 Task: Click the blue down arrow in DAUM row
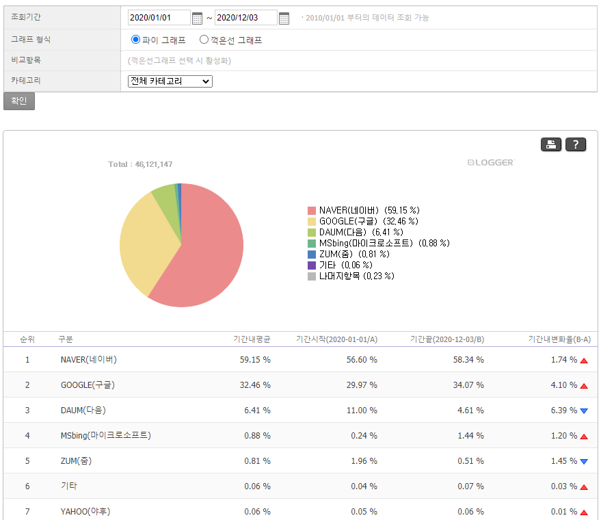[584, 411]
